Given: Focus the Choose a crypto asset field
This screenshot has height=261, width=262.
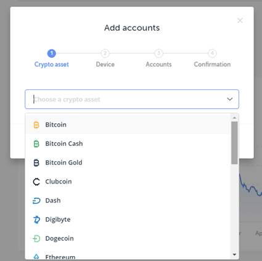Looking at the screenshot, I should point(132,99).
